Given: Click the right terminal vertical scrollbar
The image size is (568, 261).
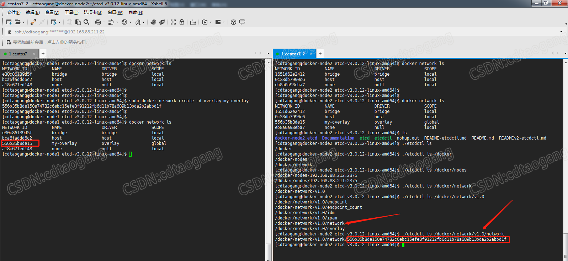Looking at the screenshot, I should (566, 160).
